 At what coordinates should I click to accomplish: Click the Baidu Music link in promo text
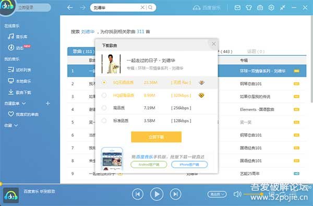(x=145, y=156)
